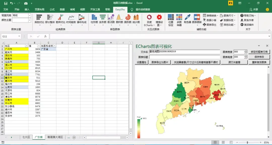Open 位置标定 position tool
The image size is (272, 145).
pos(171,20)
